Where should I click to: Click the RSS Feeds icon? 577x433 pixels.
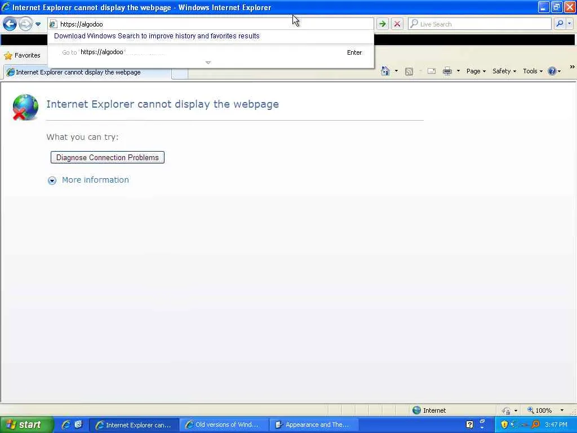(409, 72)
